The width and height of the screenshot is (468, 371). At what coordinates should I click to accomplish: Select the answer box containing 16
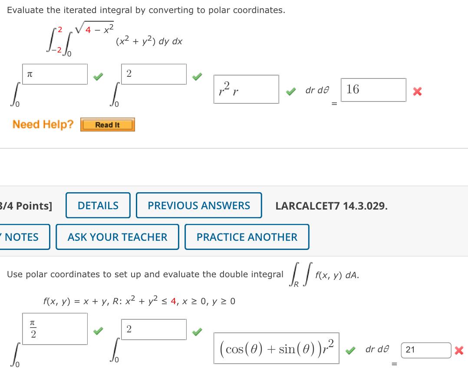coord(373,90)
